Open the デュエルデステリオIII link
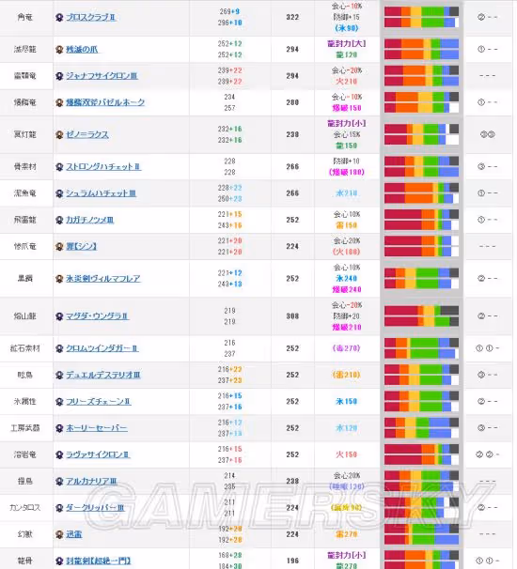Viewport: 517px width, 569px height. 103,375
